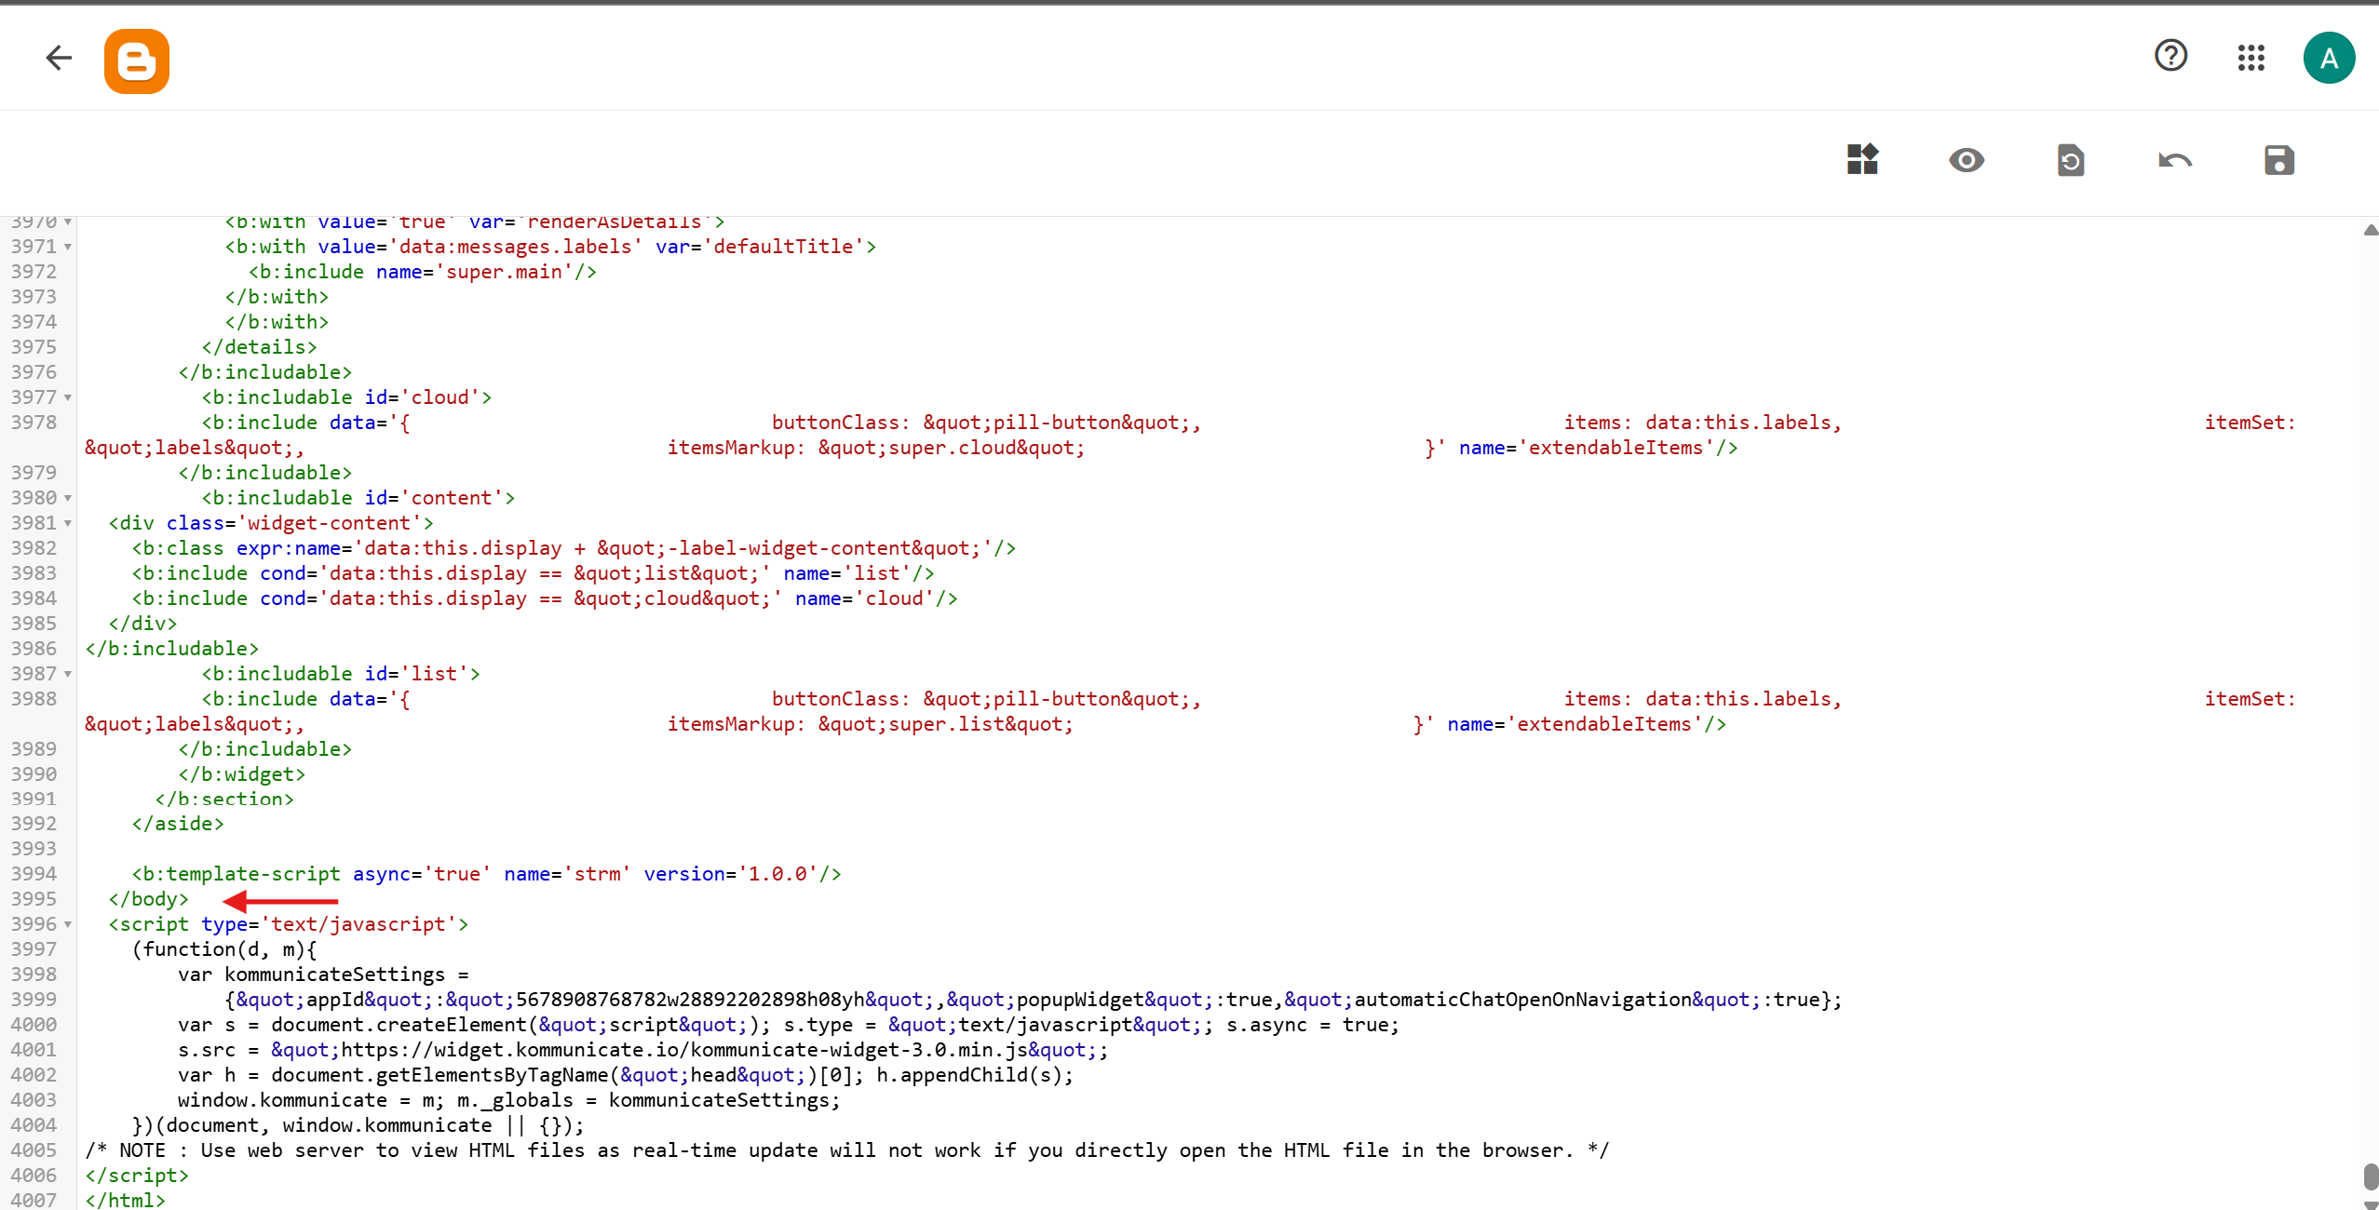This screenshot has width=2379, height=1210.
Task: Preview theme with the eye icon
Action: 1967,160
